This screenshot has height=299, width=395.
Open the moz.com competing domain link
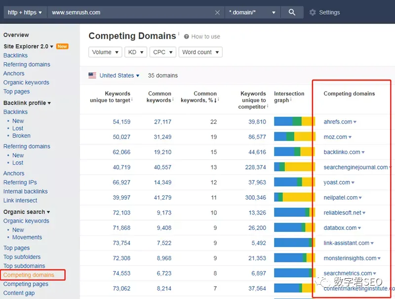coord(335,137)
